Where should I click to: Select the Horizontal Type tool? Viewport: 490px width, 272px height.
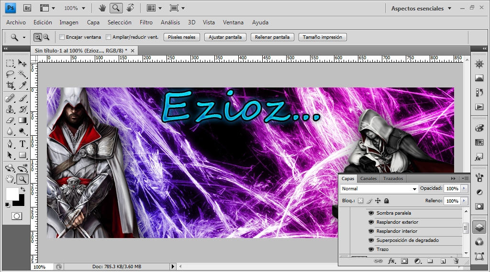tap(22, 144)
